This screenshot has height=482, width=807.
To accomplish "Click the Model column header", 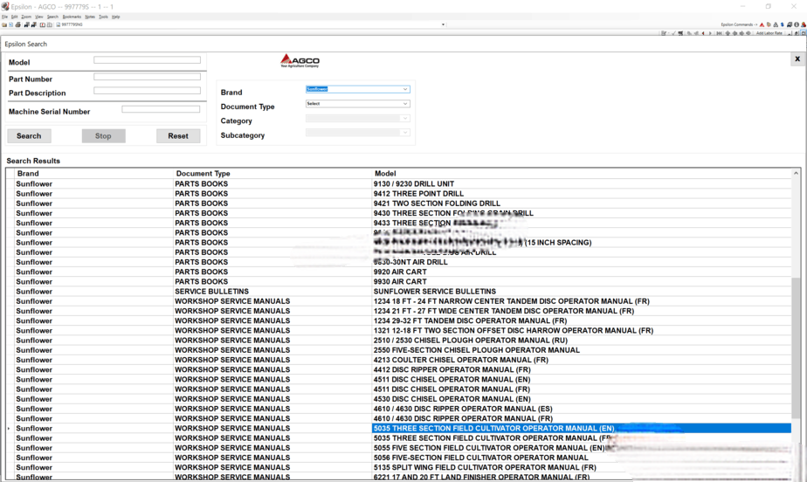I will (582, 174).
